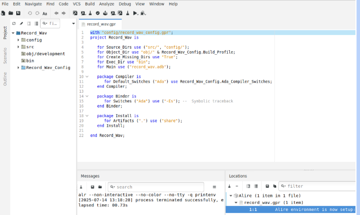This screenshot has height=215, width=360.
Task: Fold the Binder package block
Action: tap(87, 96)
